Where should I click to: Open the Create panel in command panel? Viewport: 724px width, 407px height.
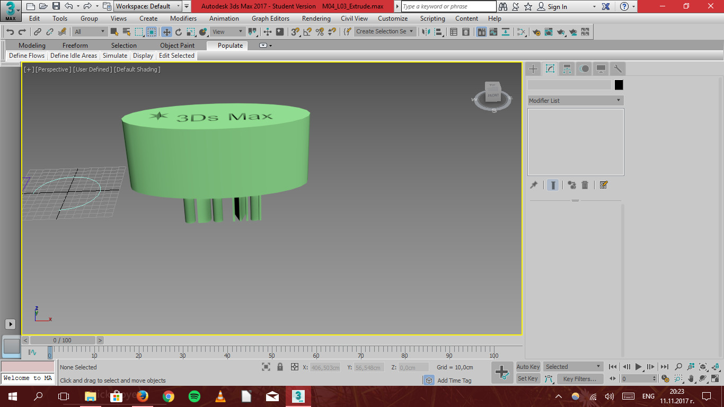point(533,68)
